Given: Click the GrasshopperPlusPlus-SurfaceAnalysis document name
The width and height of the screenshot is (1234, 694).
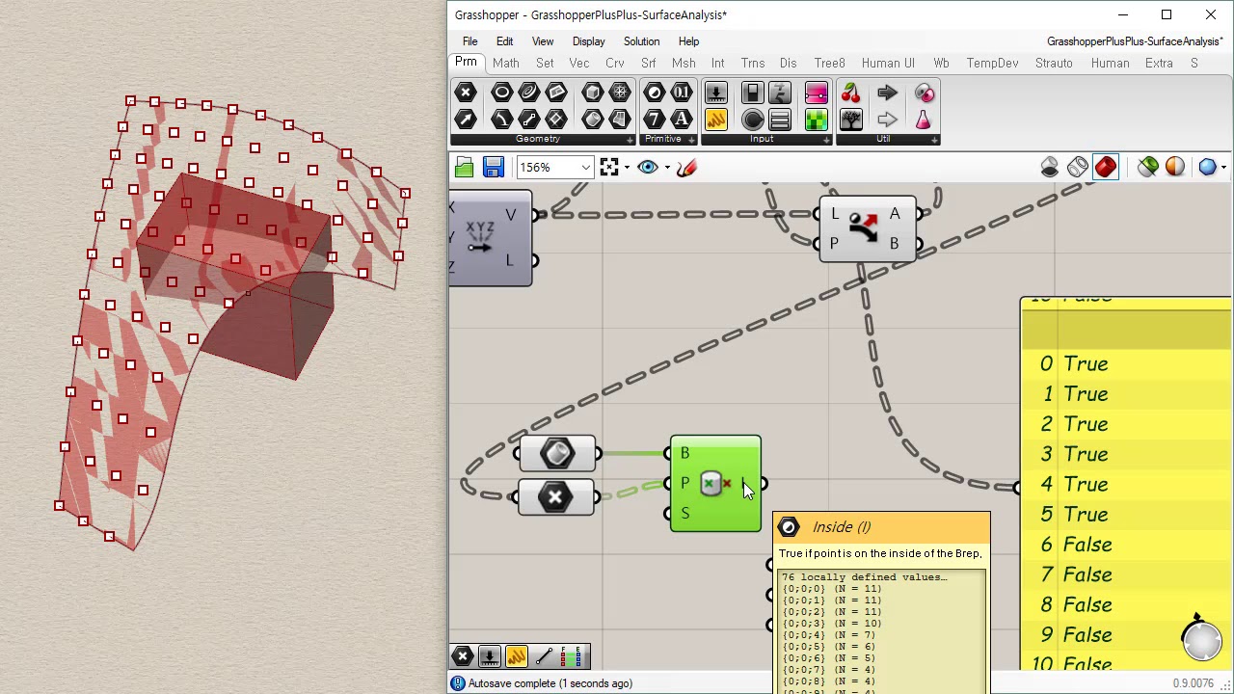Looking at the screenshot, I should click(x=1134, y=41).
